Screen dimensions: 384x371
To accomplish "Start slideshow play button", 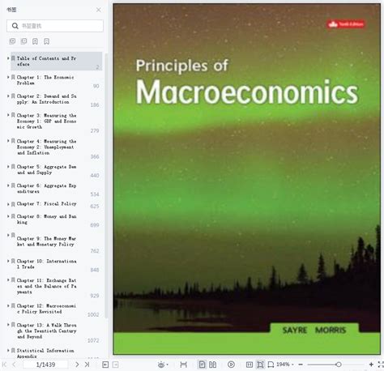I will pyautogui.click(x=231, y=365).
